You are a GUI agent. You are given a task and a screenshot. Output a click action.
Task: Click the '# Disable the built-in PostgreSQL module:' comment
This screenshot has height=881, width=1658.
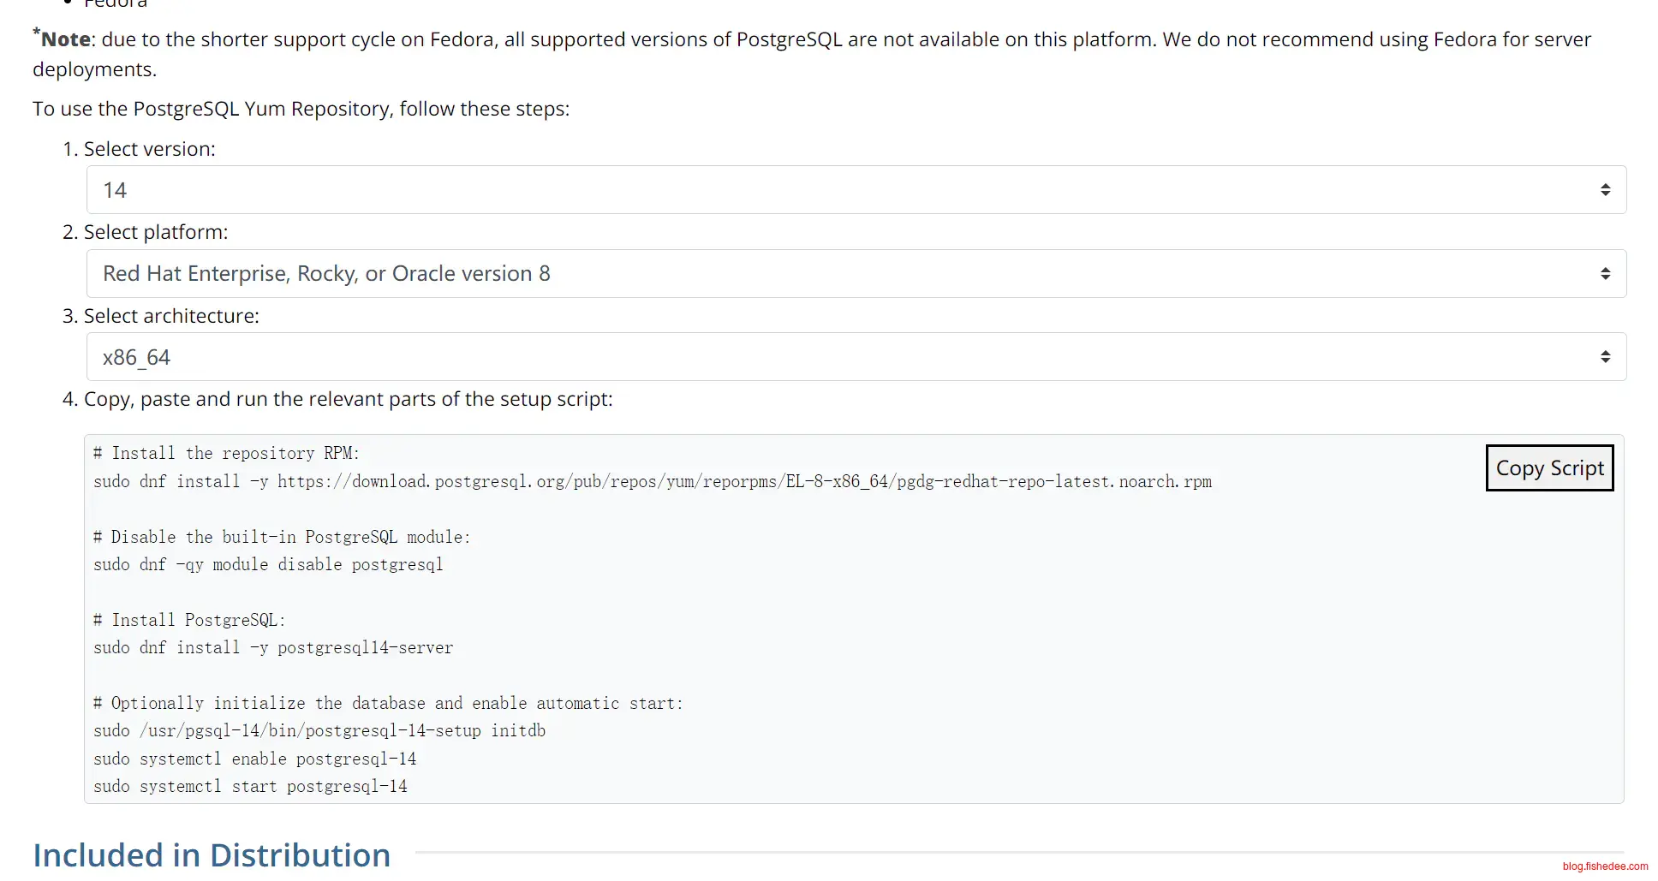(x=282, y=538)
